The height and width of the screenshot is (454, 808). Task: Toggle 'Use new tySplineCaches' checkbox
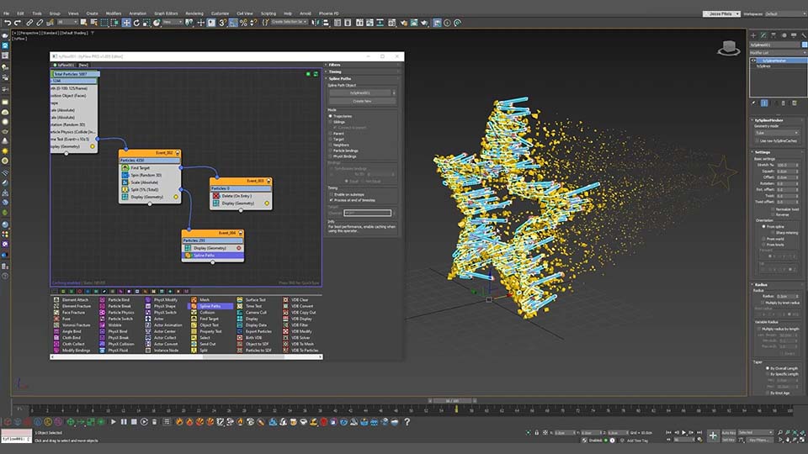(x=757, y=140)
